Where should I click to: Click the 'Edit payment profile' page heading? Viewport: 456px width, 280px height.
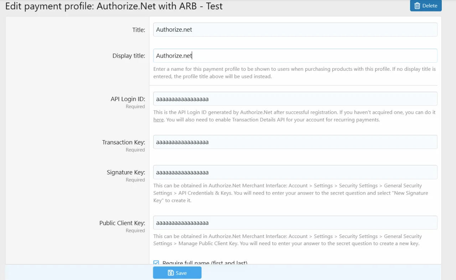(114, 6)
